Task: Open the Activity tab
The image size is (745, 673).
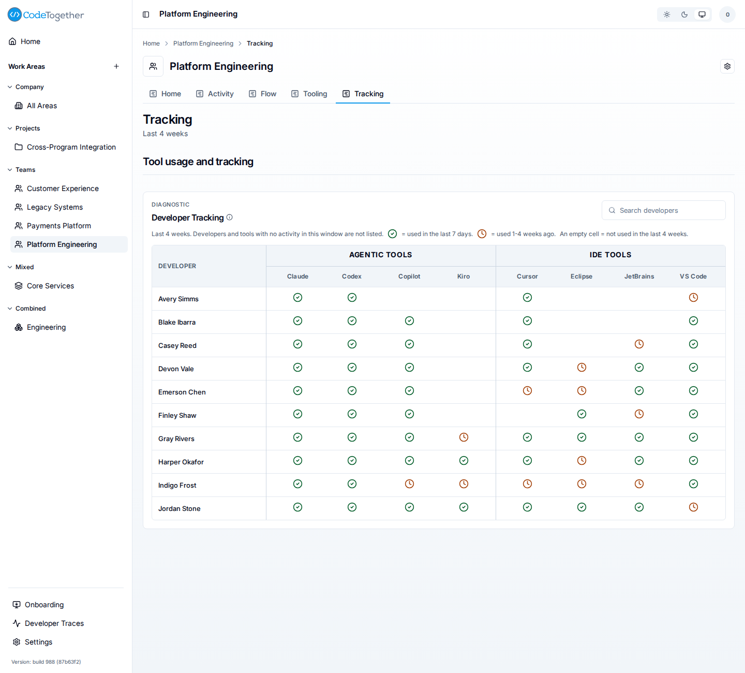Action: coord(215,94)
